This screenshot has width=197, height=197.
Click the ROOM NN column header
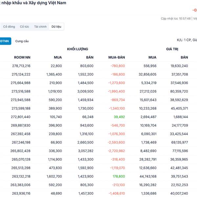point(22,57)
